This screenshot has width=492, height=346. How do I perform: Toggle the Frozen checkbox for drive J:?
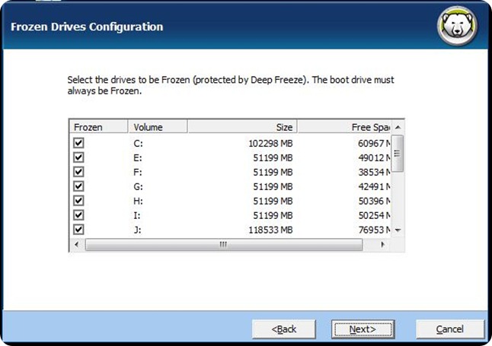pos(78,230)
